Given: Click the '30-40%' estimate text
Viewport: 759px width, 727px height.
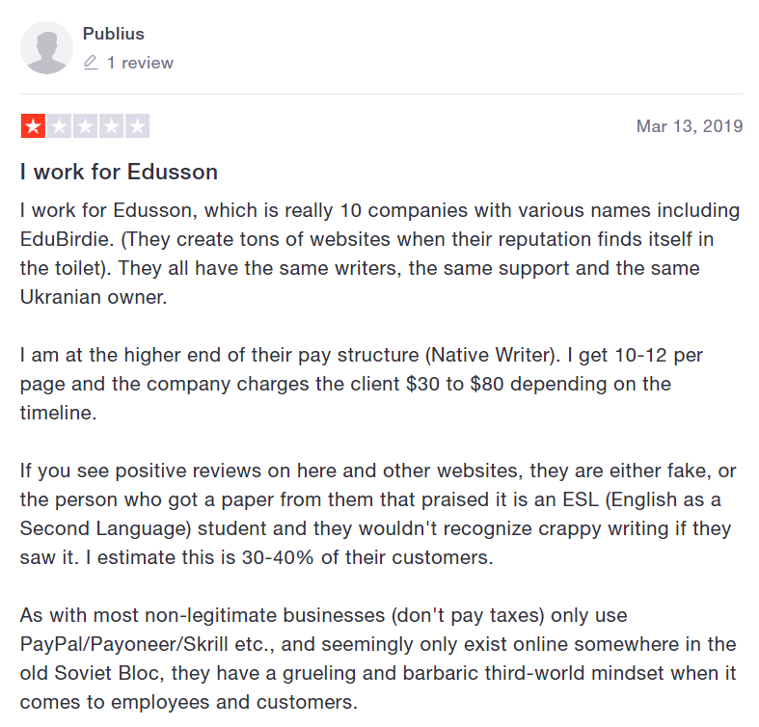Looking at the screenshot, I should [278, 557].
